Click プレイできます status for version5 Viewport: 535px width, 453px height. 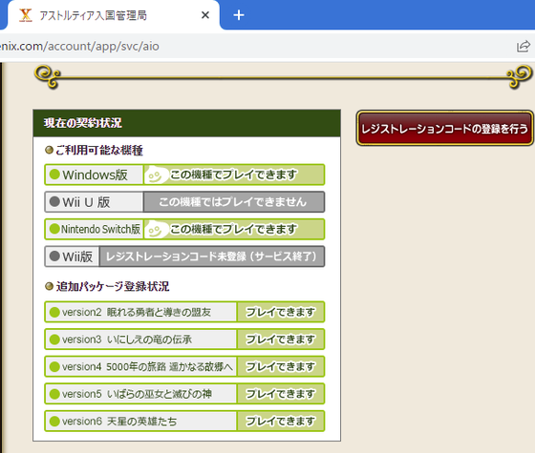(x=281, y=393)
